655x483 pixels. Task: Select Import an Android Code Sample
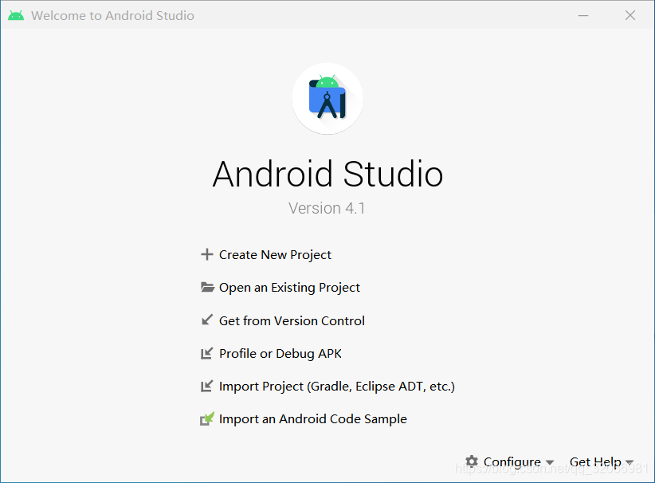[x=313, y=419]
